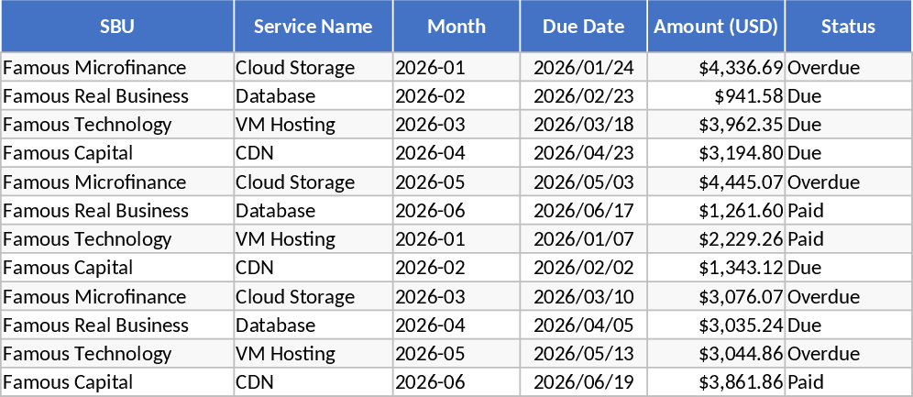Select the $3,861.86 amount cell
The image size is (913, 397).
716,382
